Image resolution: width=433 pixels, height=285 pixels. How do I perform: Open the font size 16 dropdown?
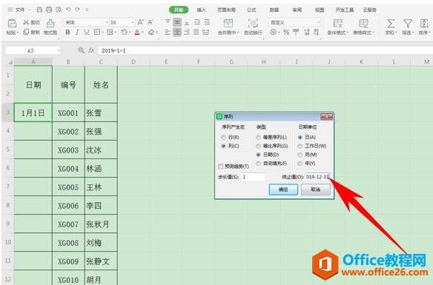click(133, 22)
